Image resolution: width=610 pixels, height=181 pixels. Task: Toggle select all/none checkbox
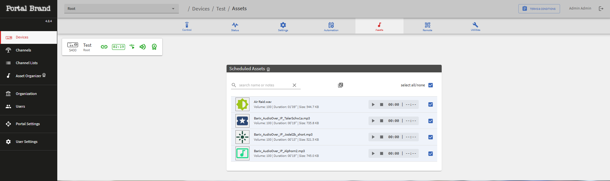pos(431,85)
